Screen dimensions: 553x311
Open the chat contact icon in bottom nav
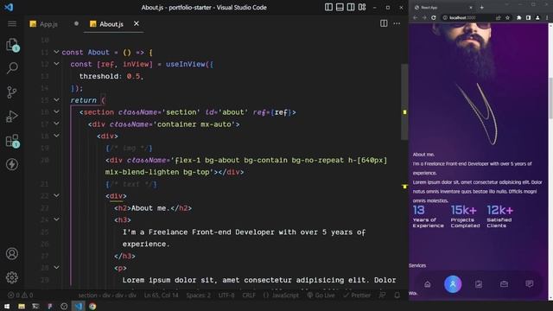click(x=530, y=284)
